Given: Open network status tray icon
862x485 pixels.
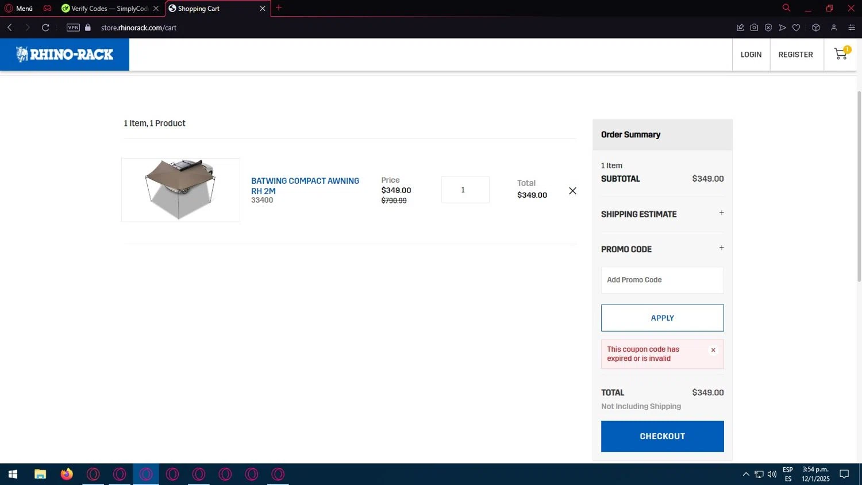Looking at the screenshot, I should coord(759,474).
